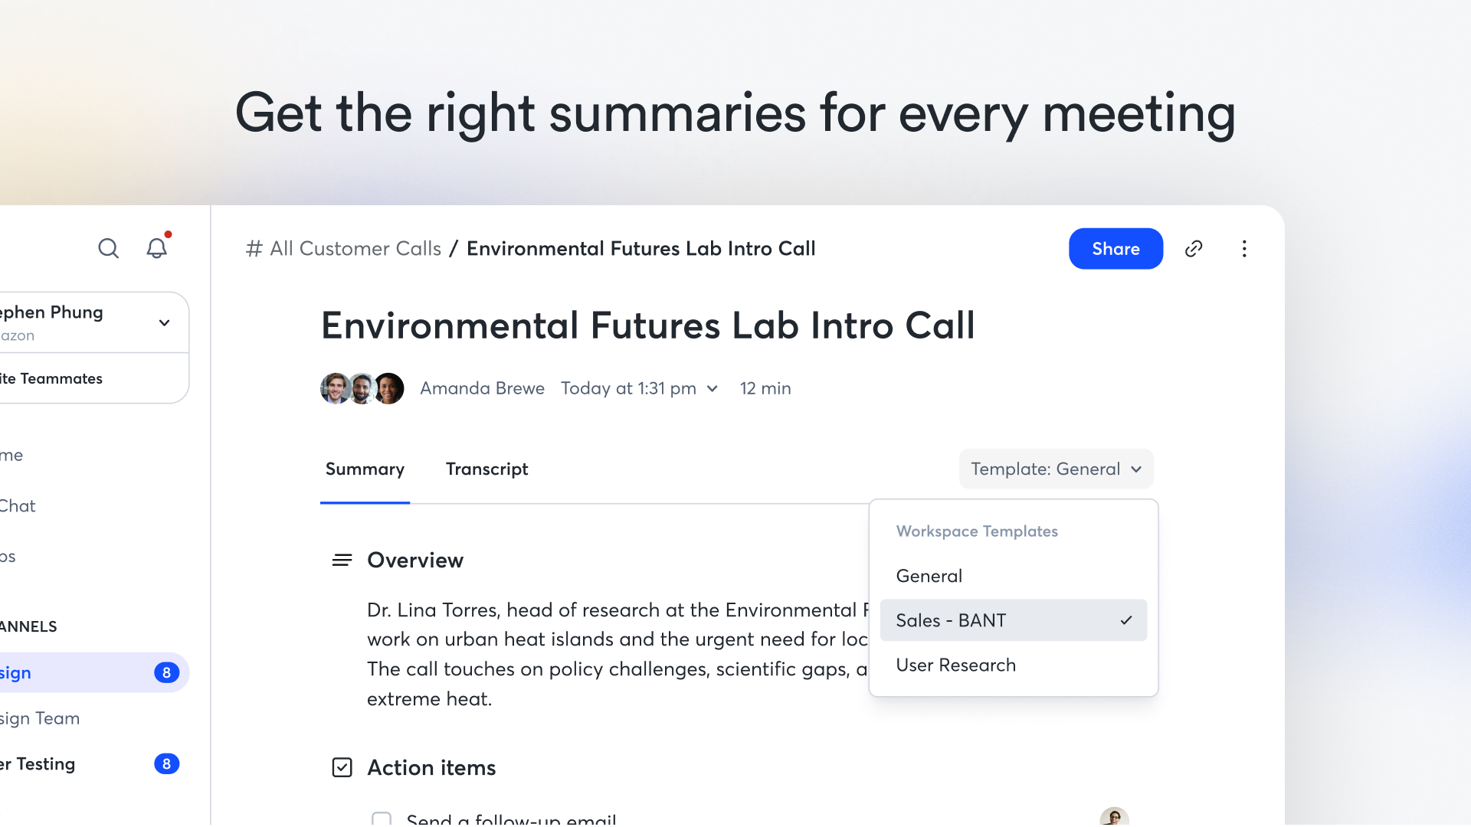Open the three-dot more options menu

click(1244, 248)
